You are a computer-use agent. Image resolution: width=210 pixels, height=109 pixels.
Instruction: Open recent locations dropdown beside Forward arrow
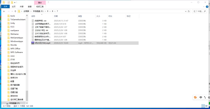pos(12,11)
